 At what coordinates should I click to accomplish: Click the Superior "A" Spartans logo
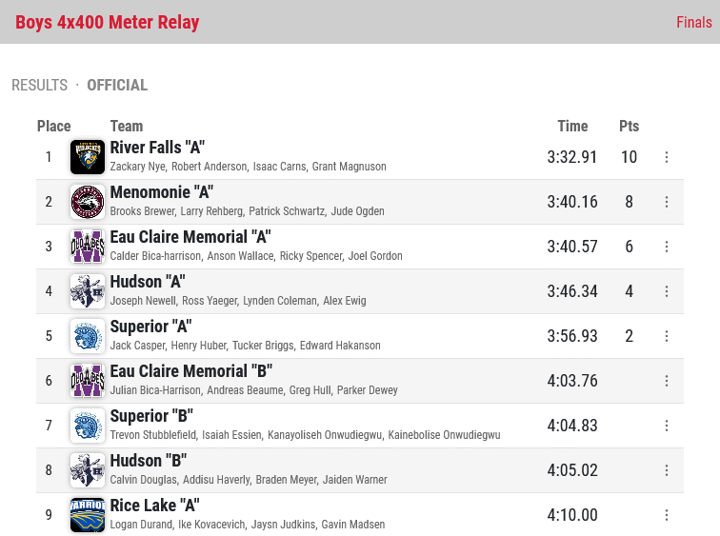click(x=88, y=336)
